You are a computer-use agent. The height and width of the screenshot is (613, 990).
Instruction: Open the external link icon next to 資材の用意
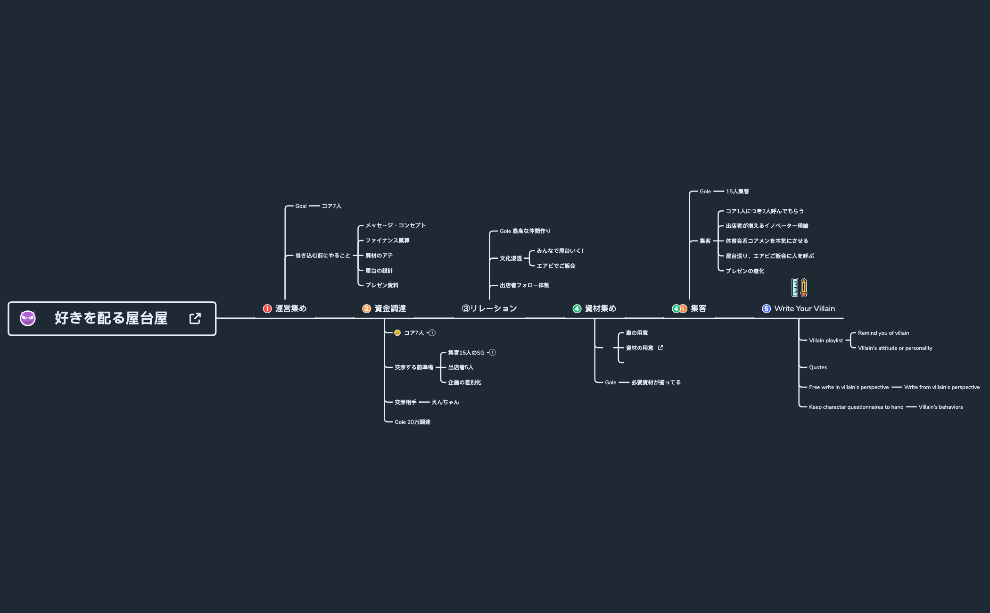[660, 348]
